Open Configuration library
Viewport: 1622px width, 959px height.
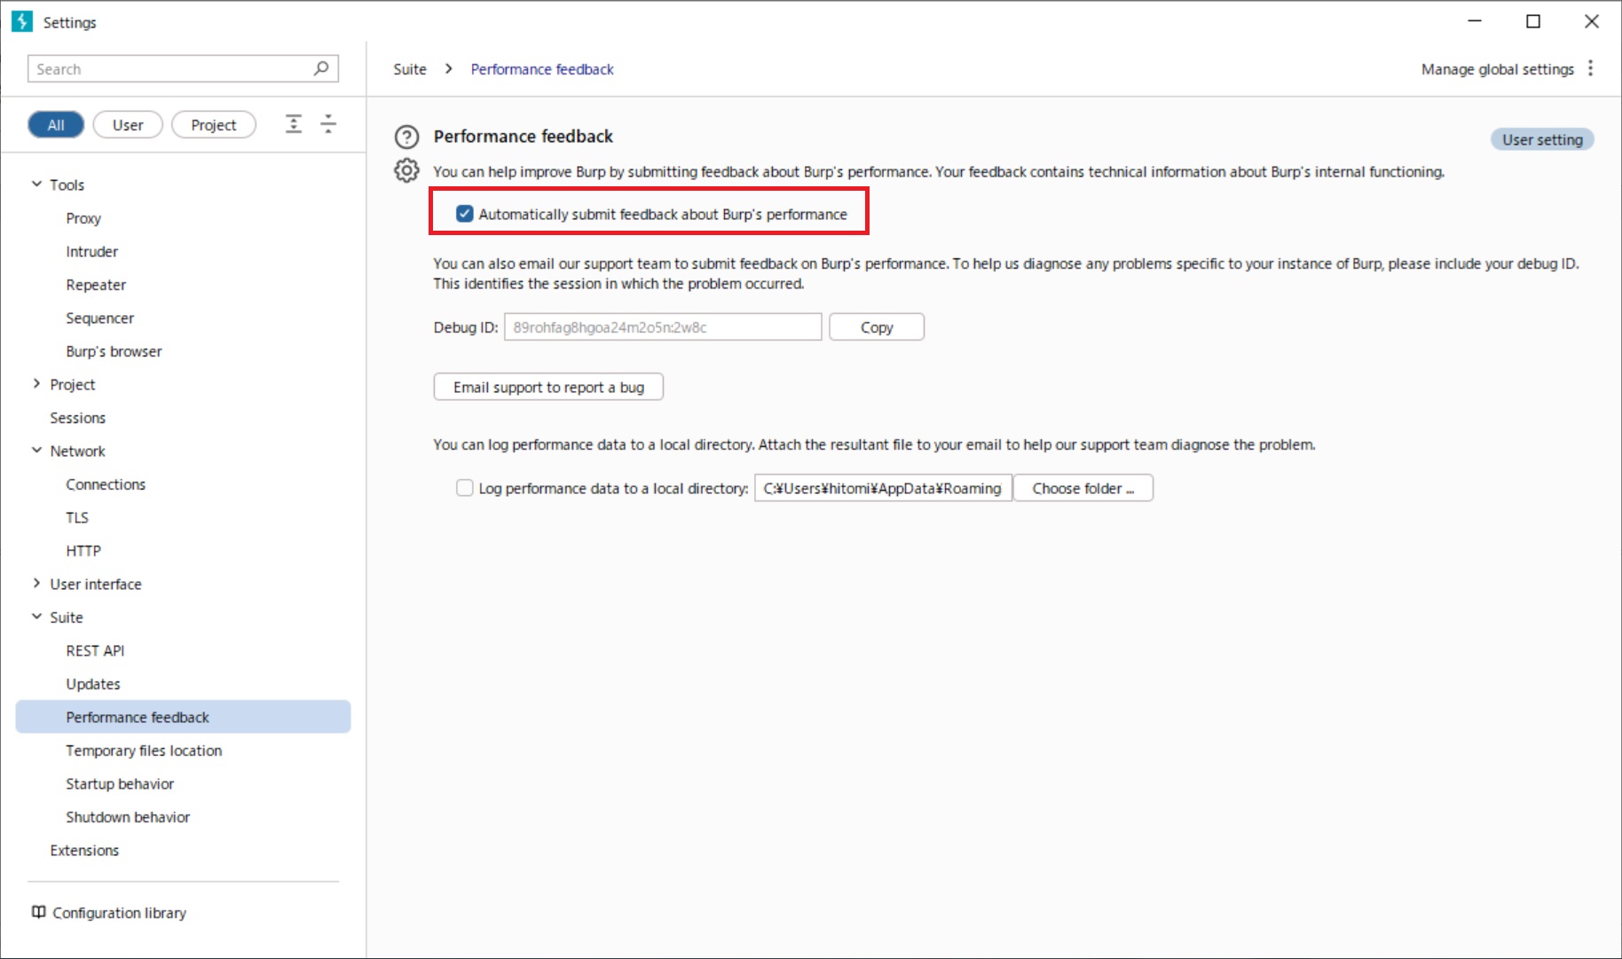point(119,913)
